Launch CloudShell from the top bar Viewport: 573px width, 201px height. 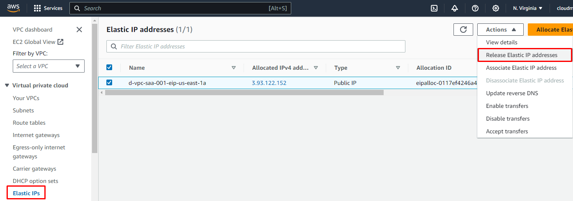click(x=434, y=8)
